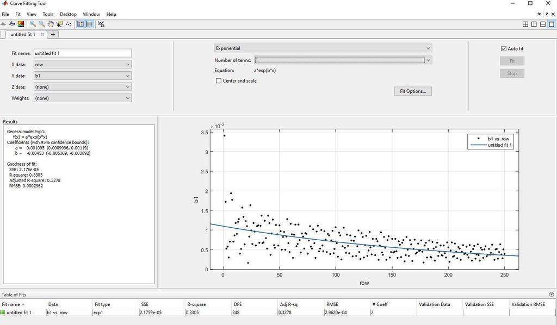This screenshot has width=557, height=325.
Task: Activate the Zoom In magnifier tool
Action: tap(33, 24)
